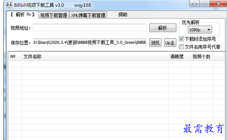Close the Bilibili downloader window
The width and height of the screenshot is (227, 140).
(218, 4)
